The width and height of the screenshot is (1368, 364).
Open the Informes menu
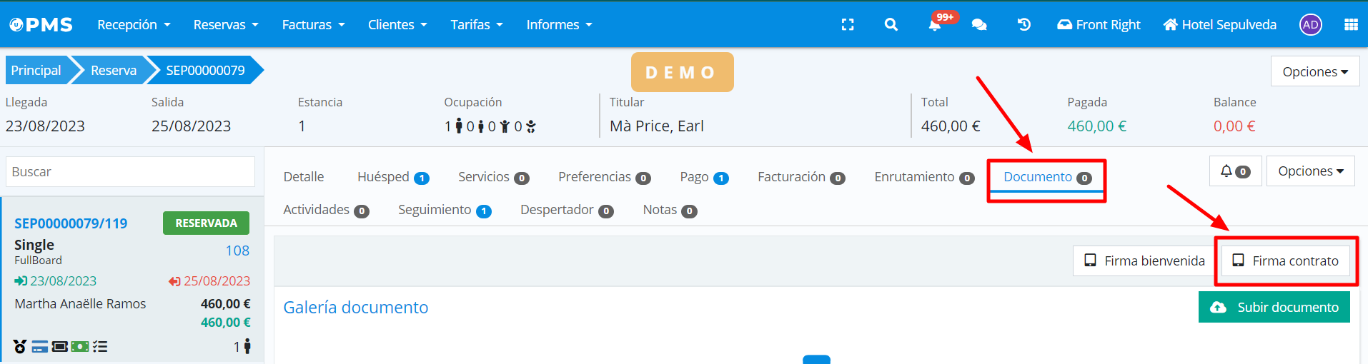click(559, 25)
